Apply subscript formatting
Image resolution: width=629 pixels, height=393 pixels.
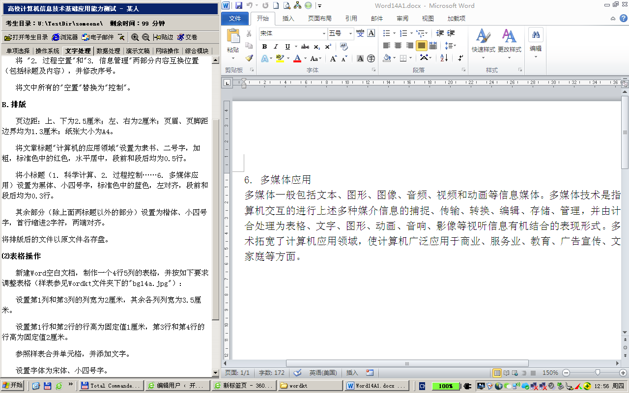click(x=317, y=47)
